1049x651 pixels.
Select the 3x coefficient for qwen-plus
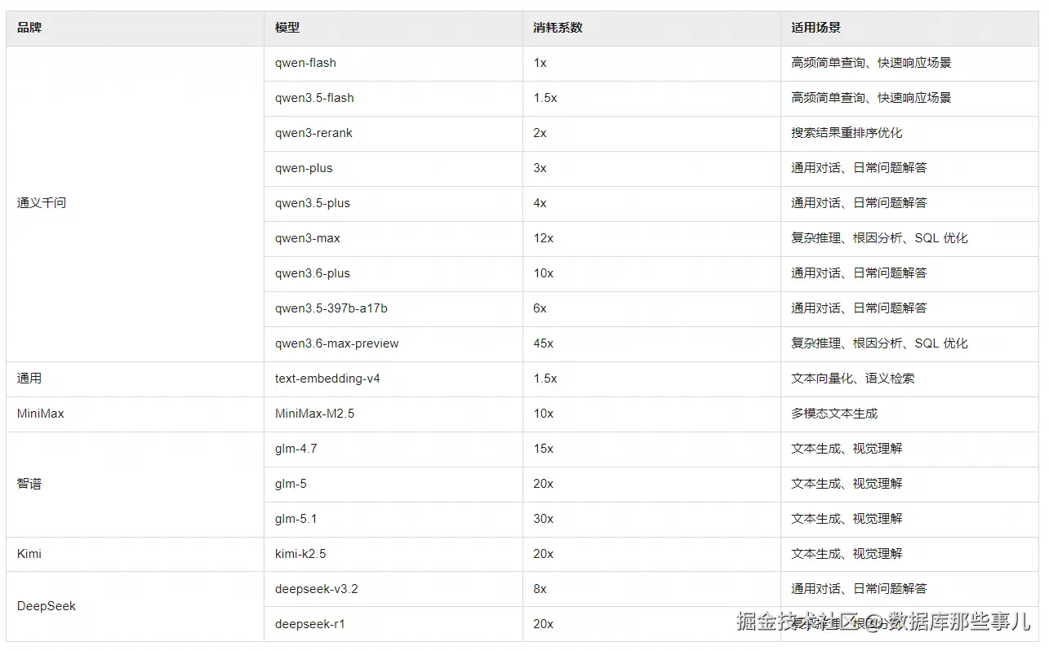pyautogui.click(x=540, y=168)
